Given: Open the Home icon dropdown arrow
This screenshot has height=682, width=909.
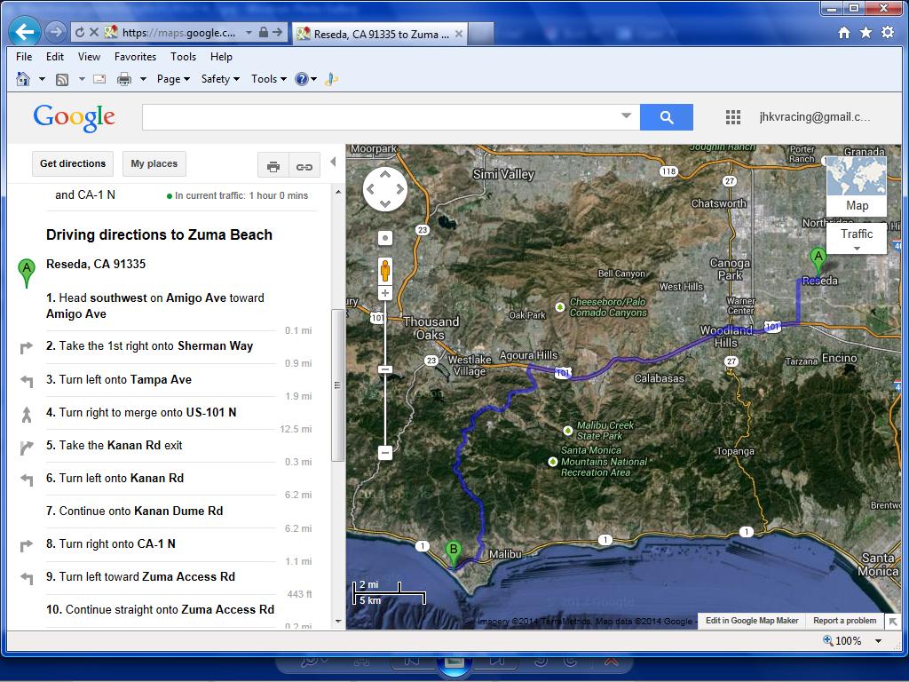Looking at the screenshot, I should click(42, 79).
